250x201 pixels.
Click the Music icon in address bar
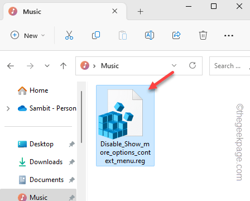point(85,65)
